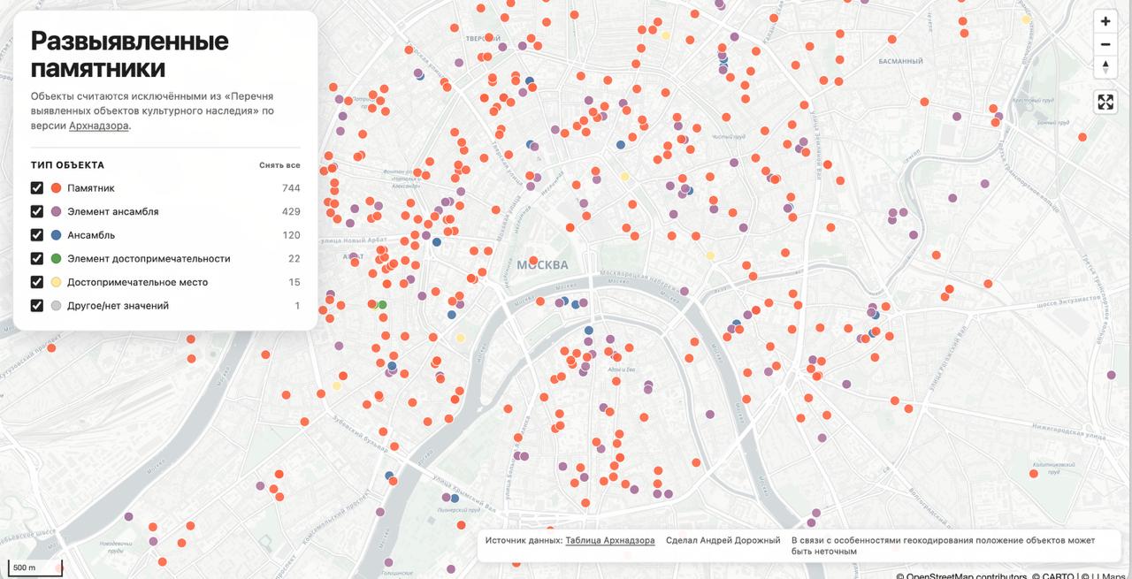Image resolution: width=1132 pixels, height=579 pixels.
Task: Open the Архнадзора link in description
Action: 99,126
